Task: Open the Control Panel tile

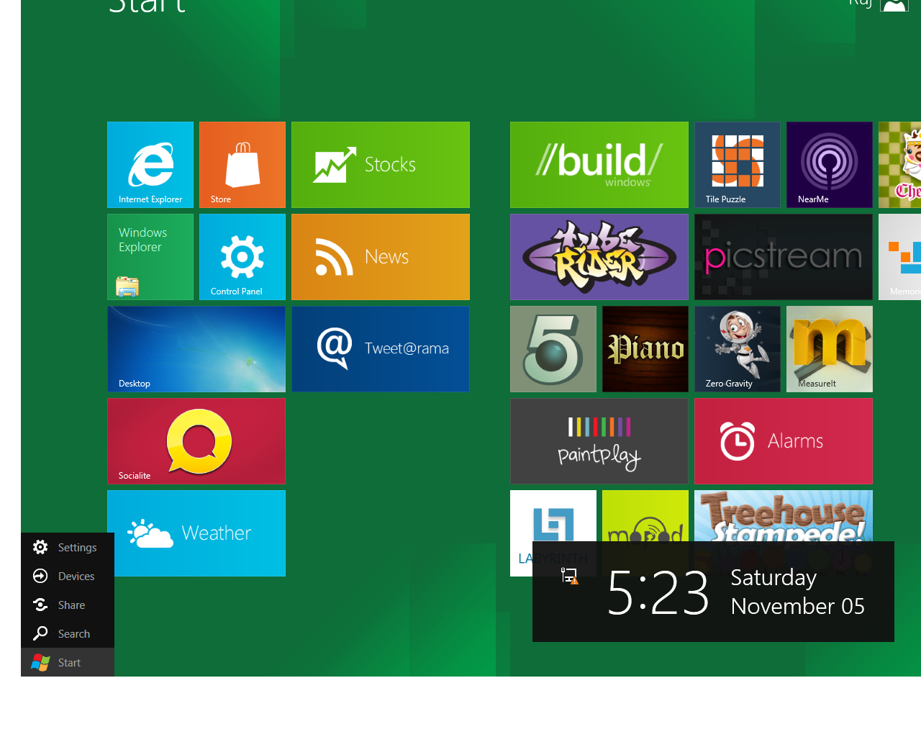Action: click(242, 257)
